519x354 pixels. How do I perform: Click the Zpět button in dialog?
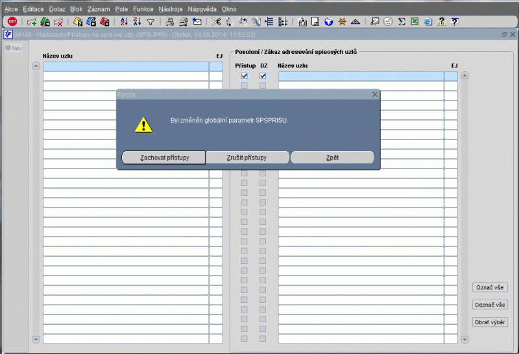[332, 158]
